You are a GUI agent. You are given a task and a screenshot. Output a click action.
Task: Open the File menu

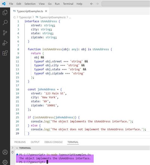11,4
